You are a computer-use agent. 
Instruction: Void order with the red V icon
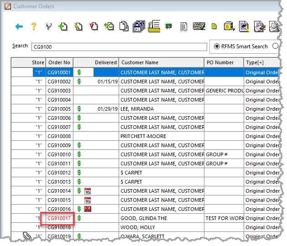click(x=94, y=26)
